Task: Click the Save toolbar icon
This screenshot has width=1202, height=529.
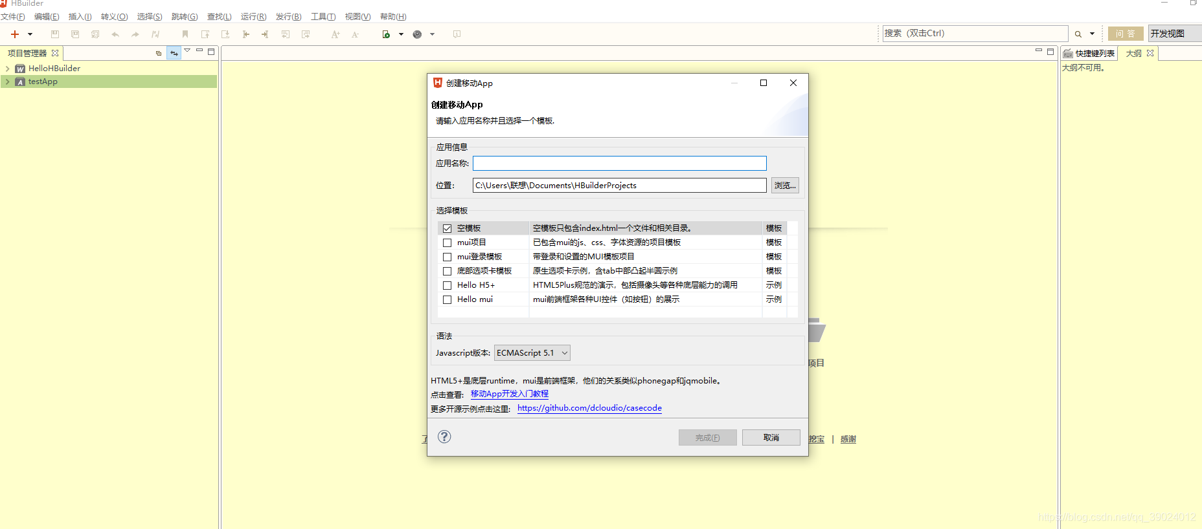Action: (55, 34)
